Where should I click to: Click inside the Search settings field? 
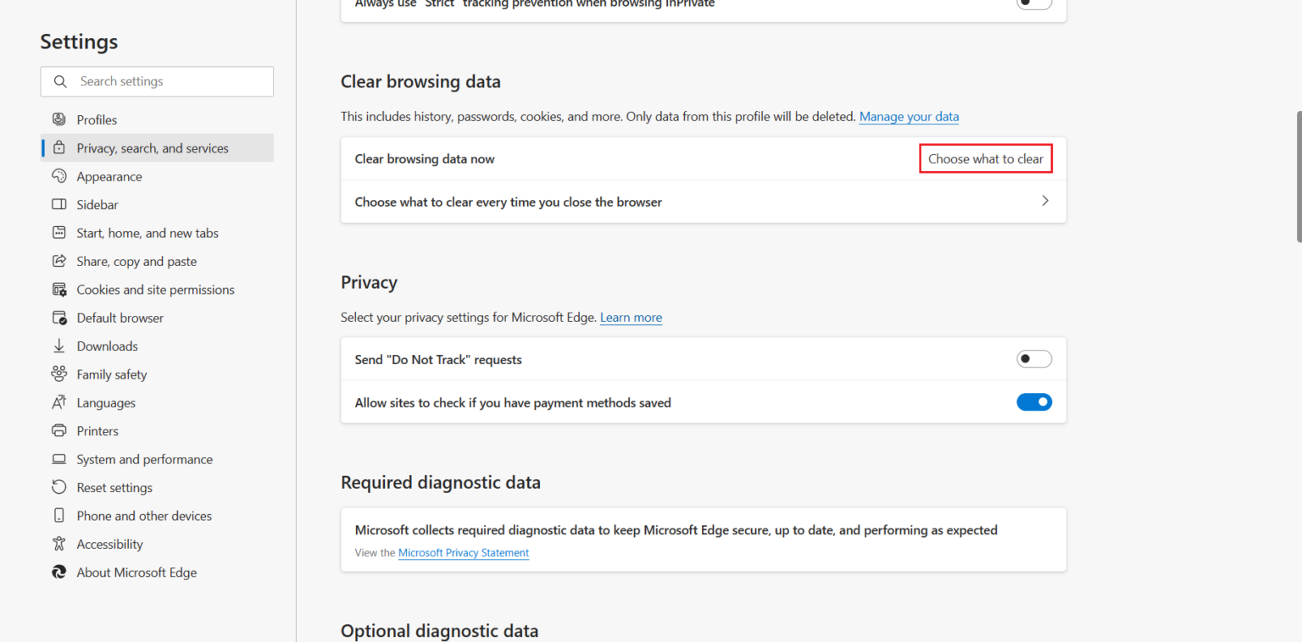pyautogui.click(x=157, y=81)
